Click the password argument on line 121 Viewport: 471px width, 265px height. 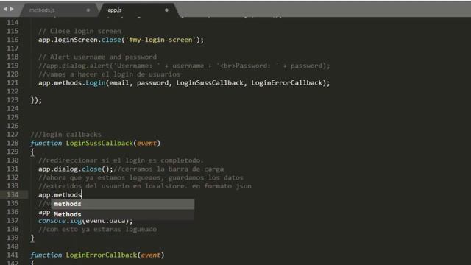152,82
